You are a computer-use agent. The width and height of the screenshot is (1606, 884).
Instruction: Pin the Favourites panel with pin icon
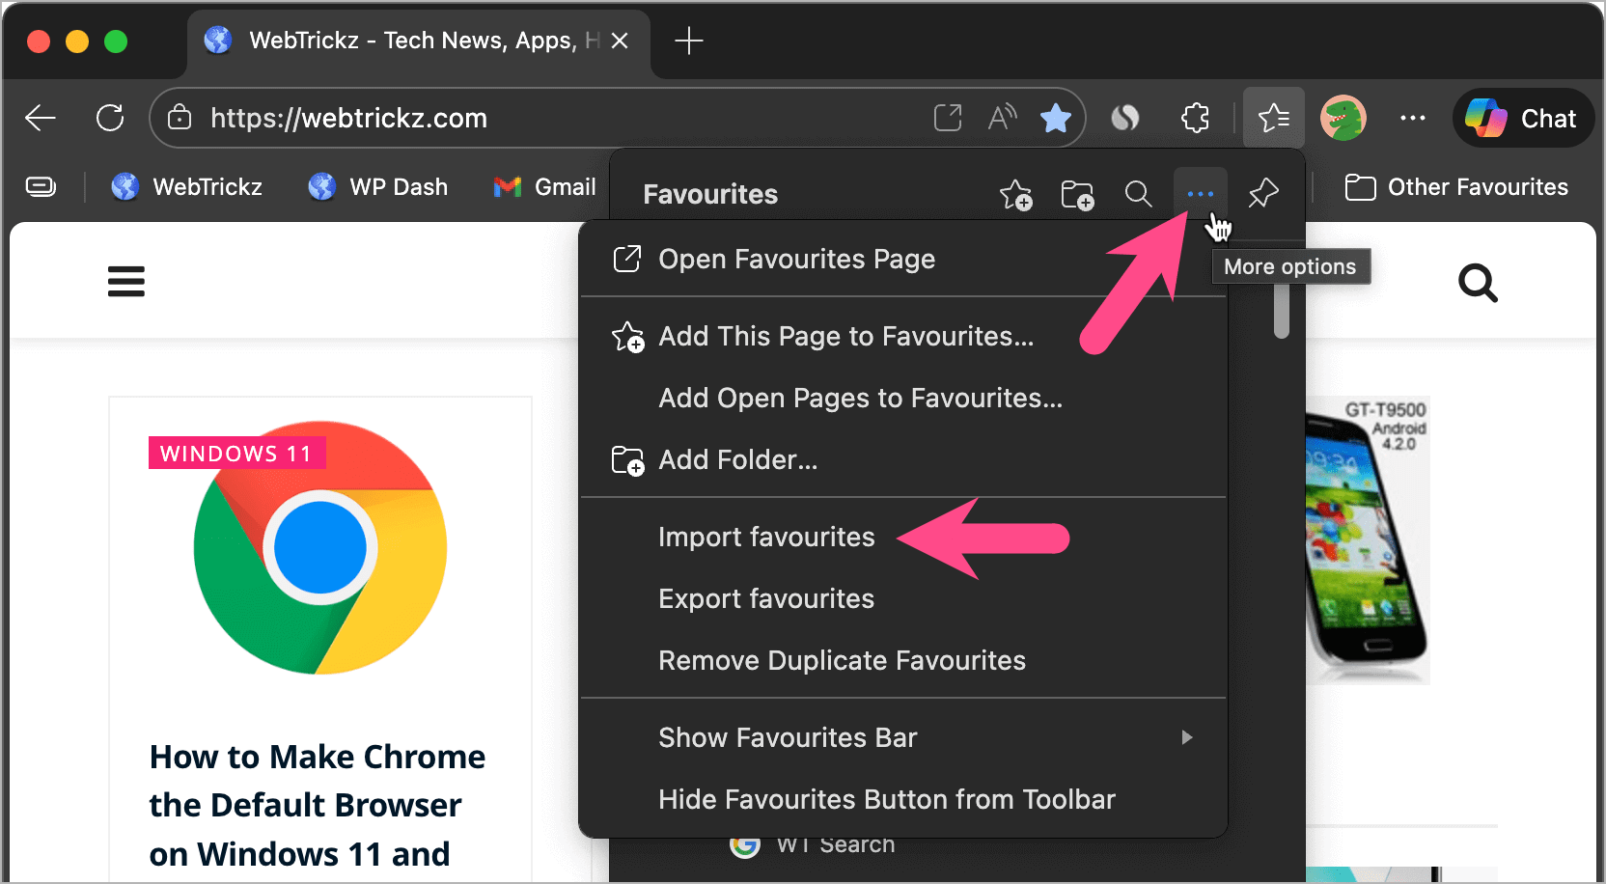click(x=1262, y=194)
